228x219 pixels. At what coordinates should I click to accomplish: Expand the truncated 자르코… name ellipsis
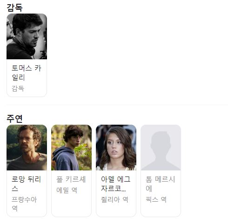123,190
